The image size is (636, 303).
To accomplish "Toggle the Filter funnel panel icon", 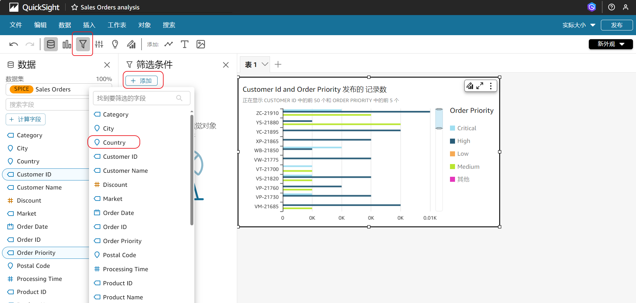I will tap(83, 44).
